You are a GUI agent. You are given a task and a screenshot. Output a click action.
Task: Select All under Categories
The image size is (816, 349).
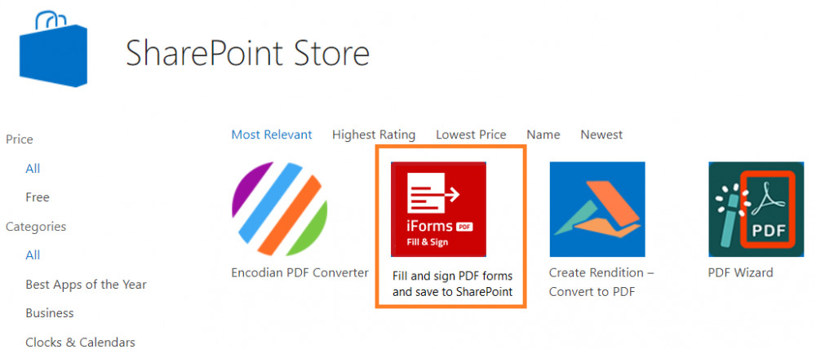tap(33, 255)
